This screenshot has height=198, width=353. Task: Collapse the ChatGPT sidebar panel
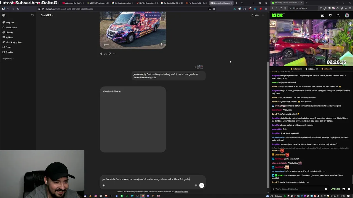point(32,15)
